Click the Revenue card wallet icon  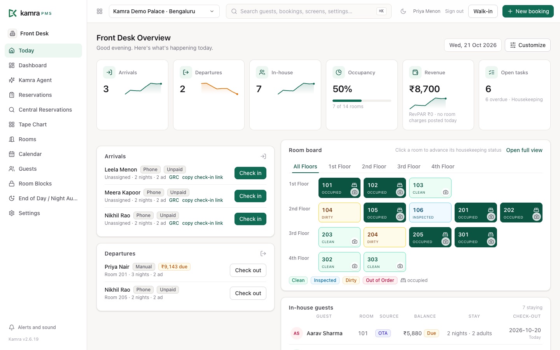coord(415,72)
